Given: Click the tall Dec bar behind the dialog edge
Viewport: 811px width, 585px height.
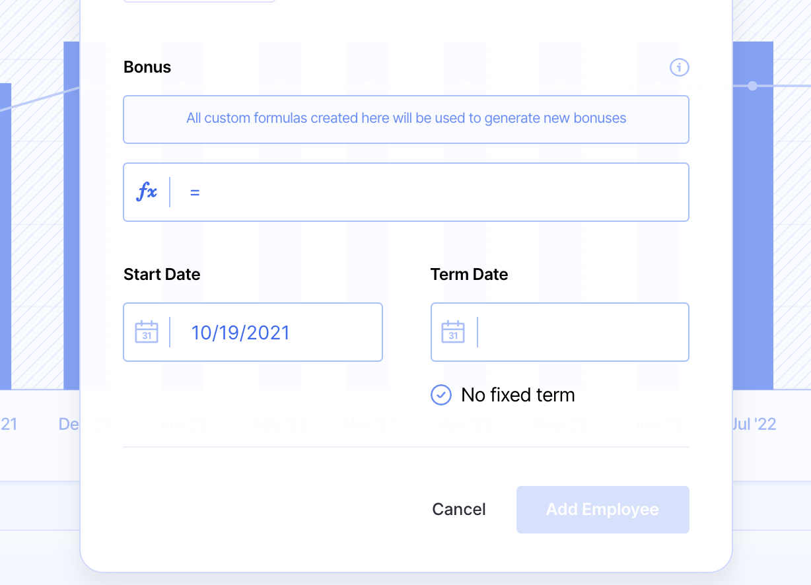Looking at the screenshot, I should pyautogui.click(x=71, y=218).
